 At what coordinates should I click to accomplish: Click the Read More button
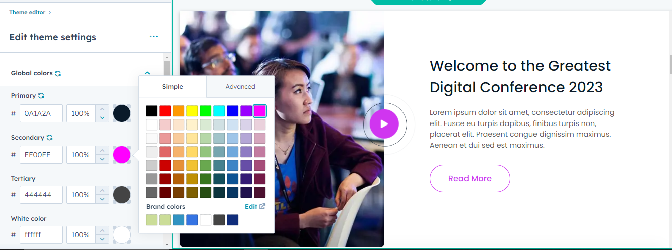(470, 178)
